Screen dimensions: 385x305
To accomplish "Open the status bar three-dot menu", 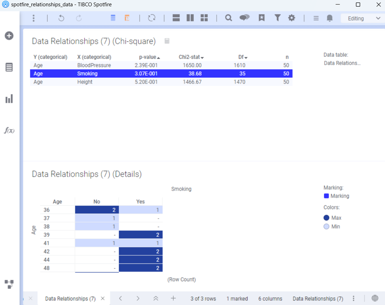I will [353, 298].
